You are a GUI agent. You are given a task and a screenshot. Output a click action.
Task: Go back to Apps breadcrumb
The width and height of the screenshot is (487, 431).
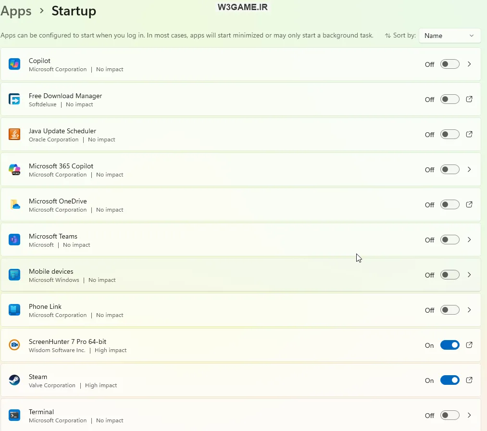(16, 11)
